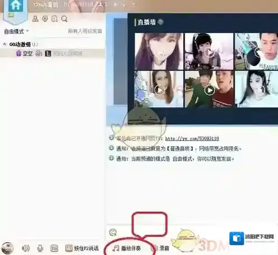
Task: Open the 自由模式 mode dropdown
Action: tap(16, 31)
